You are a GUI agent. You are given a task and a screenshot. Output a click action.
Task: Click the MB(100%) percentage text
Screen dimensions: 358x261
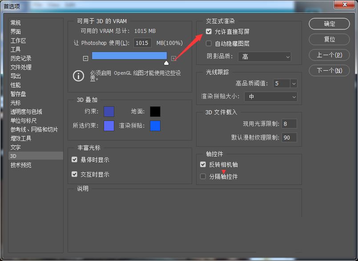pyautogui.click(x=169, y=43)
